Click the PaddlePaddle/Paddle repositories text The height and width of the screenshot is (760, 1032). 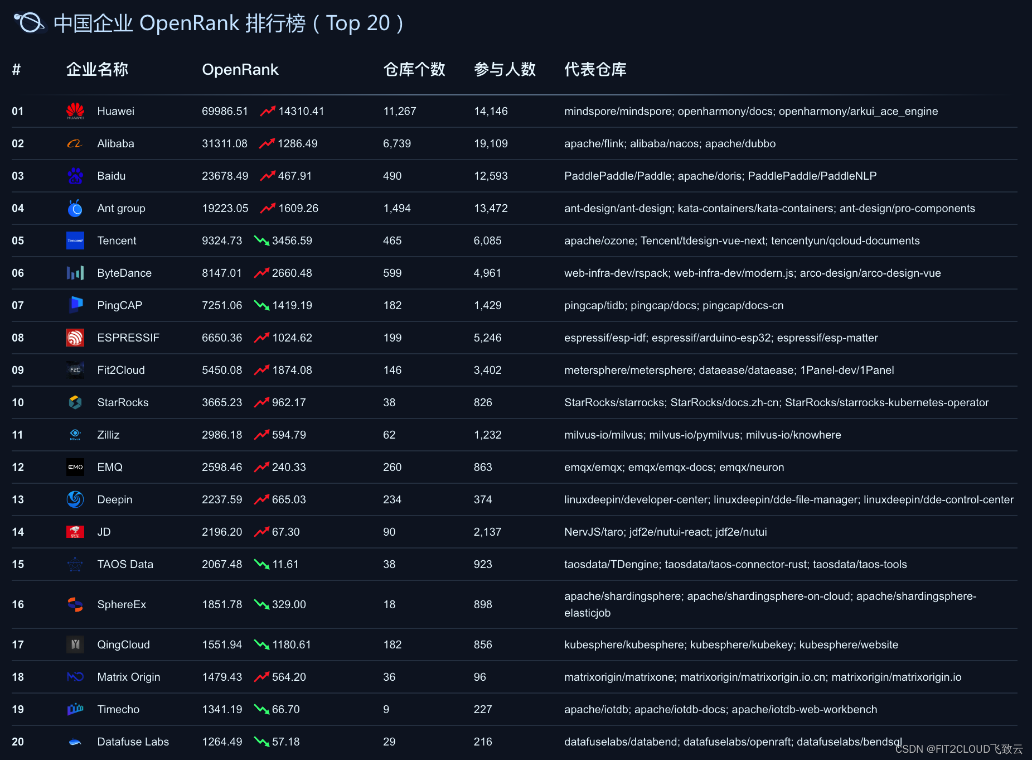coord(720,176)
